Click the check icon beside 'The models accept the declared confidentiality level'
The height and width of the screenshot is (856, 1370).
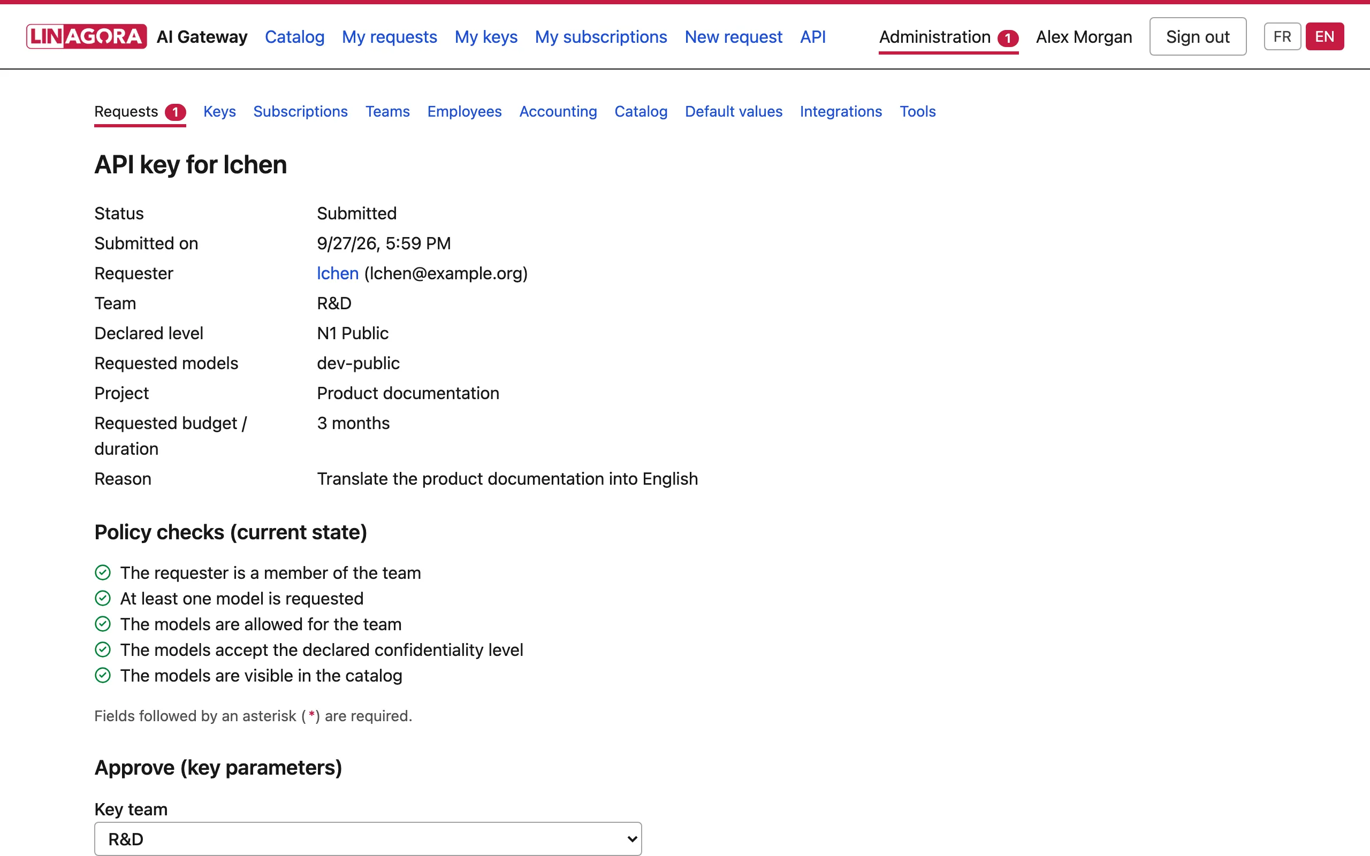[x=102, y=649]
